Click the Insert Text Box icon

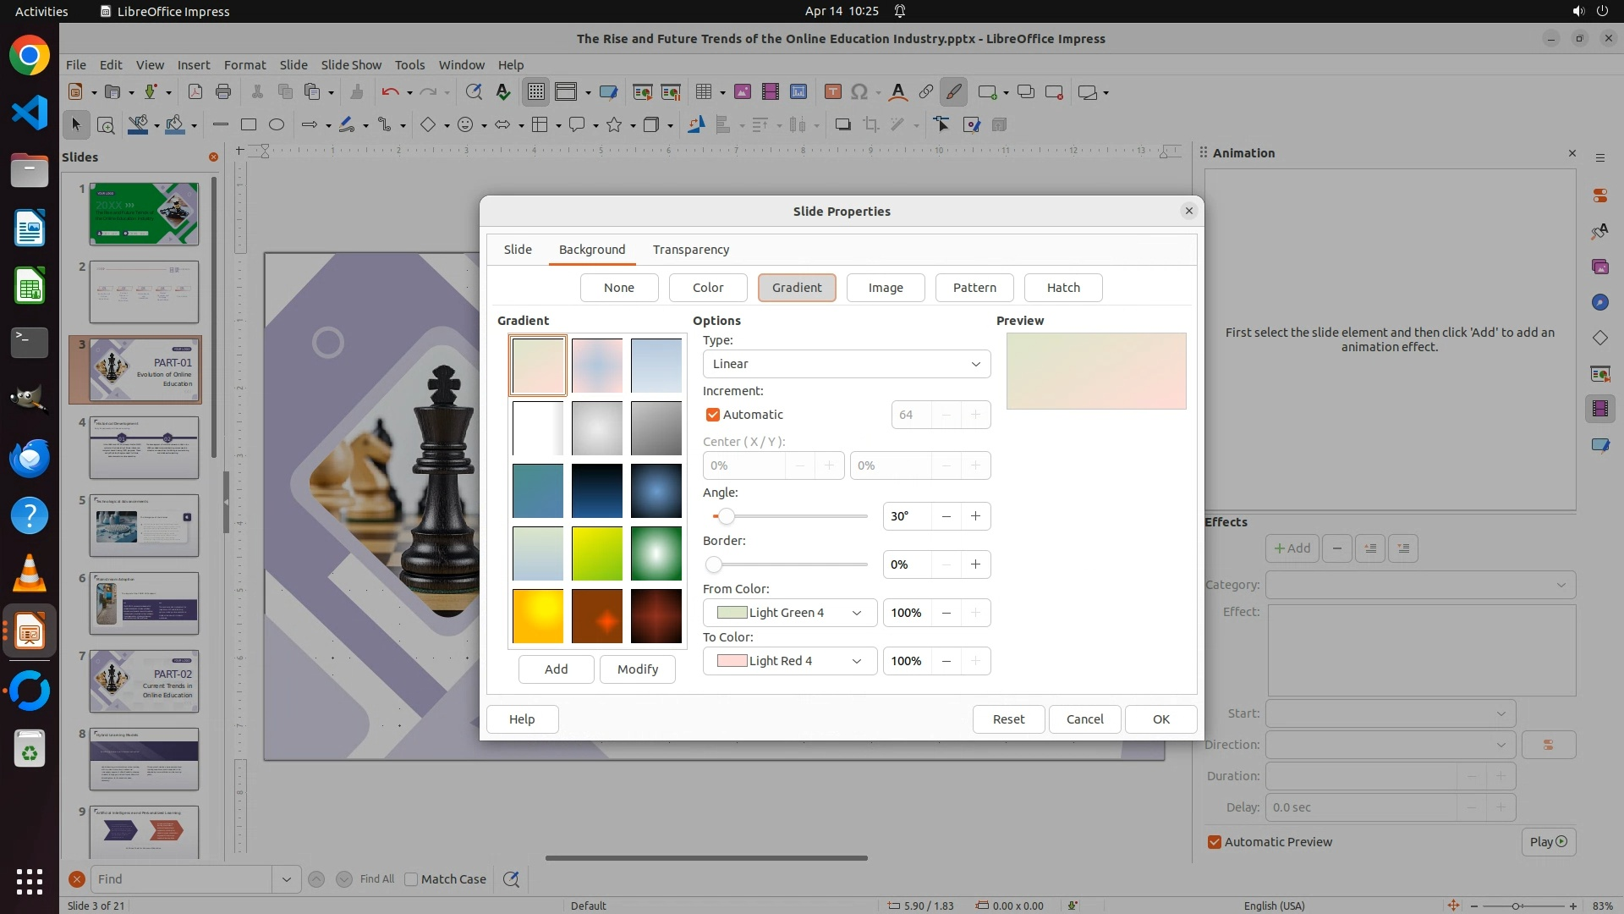pyautogui.click(x=832, y=92)
